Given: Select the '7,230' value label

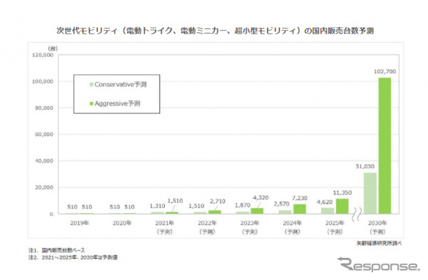Looking at the screenshot, I should [x=300, y=198].
